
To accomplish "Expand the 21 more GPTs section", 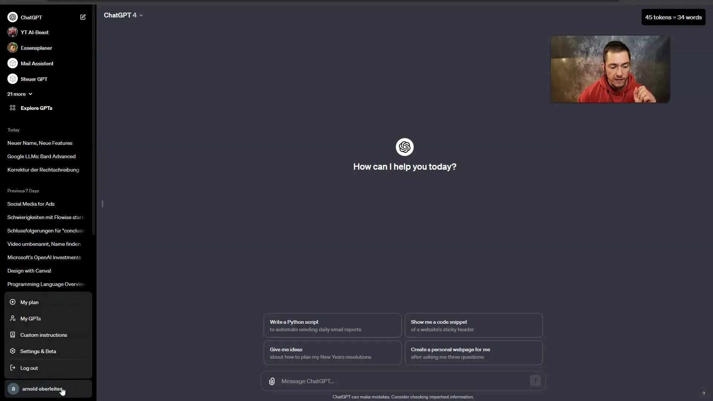I will point(20,94).
